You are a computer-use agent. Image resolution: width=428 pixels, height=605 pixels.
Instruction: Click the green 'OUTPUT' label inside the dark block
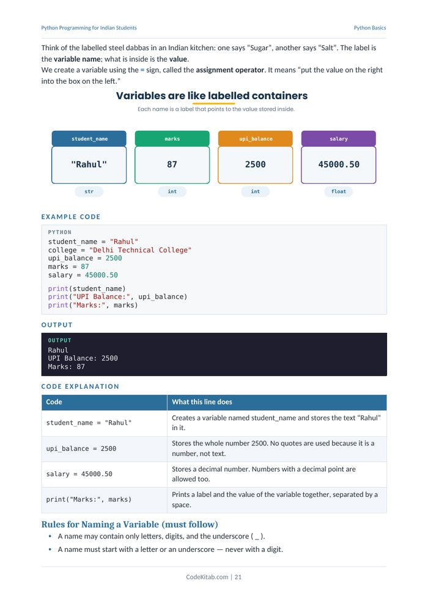click(59, 340)
